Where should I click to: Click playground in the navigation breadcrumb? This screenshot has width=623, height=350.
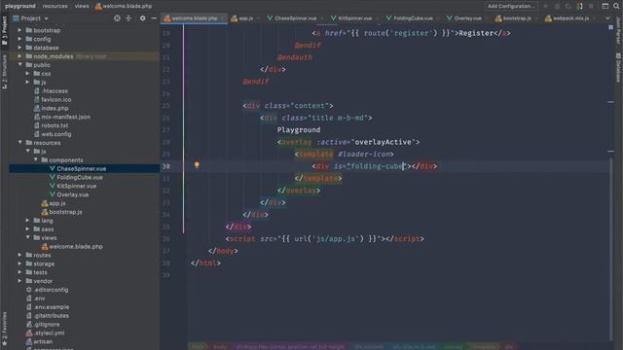pos(20,6)
